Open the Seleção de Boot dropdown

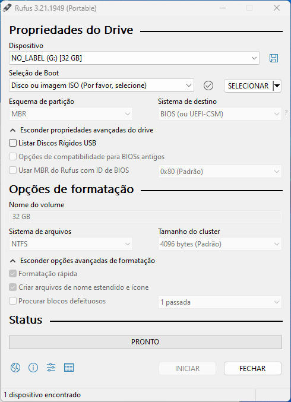point(102,86)
